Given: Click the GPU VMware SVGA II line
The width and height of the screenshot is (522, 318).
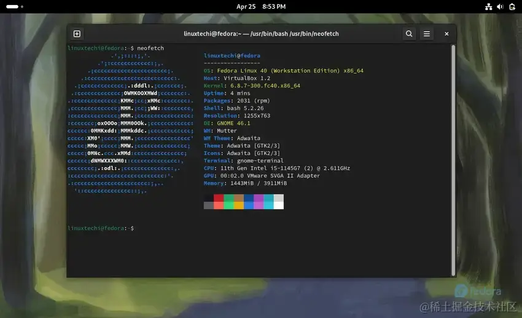Looking at the screenshot, I should [262, 176].
